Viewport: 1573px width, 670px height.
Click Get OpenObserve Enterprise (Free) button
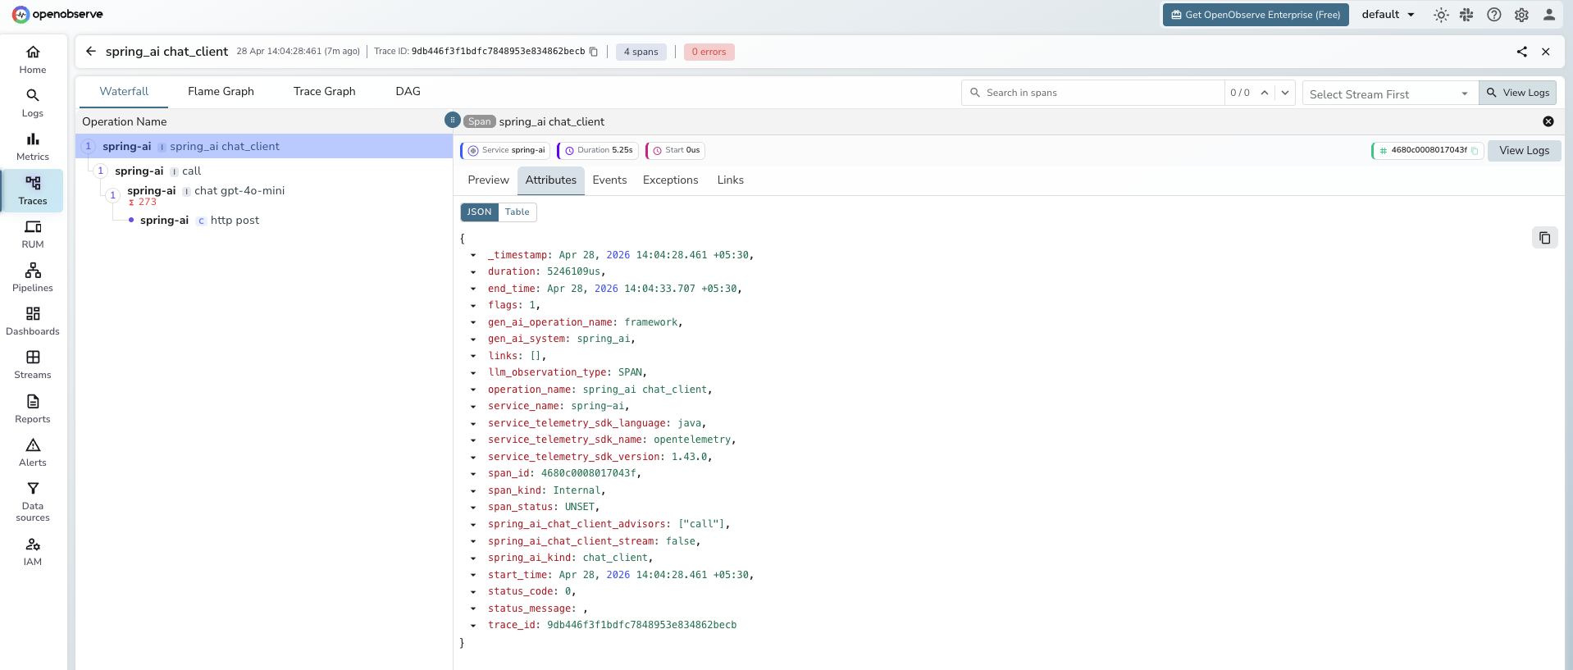pos(1256,15)
